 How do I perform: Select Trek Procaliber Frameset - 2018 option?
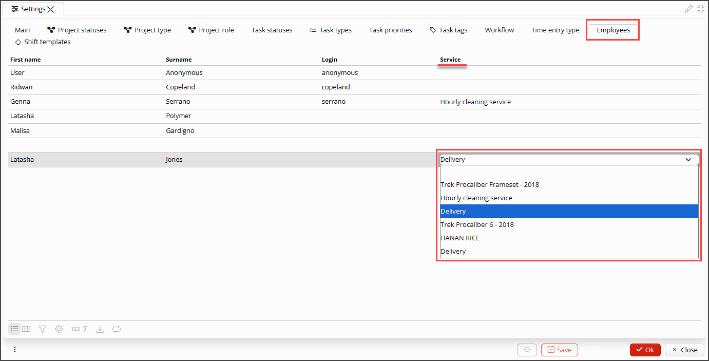(x=569, y=184)
